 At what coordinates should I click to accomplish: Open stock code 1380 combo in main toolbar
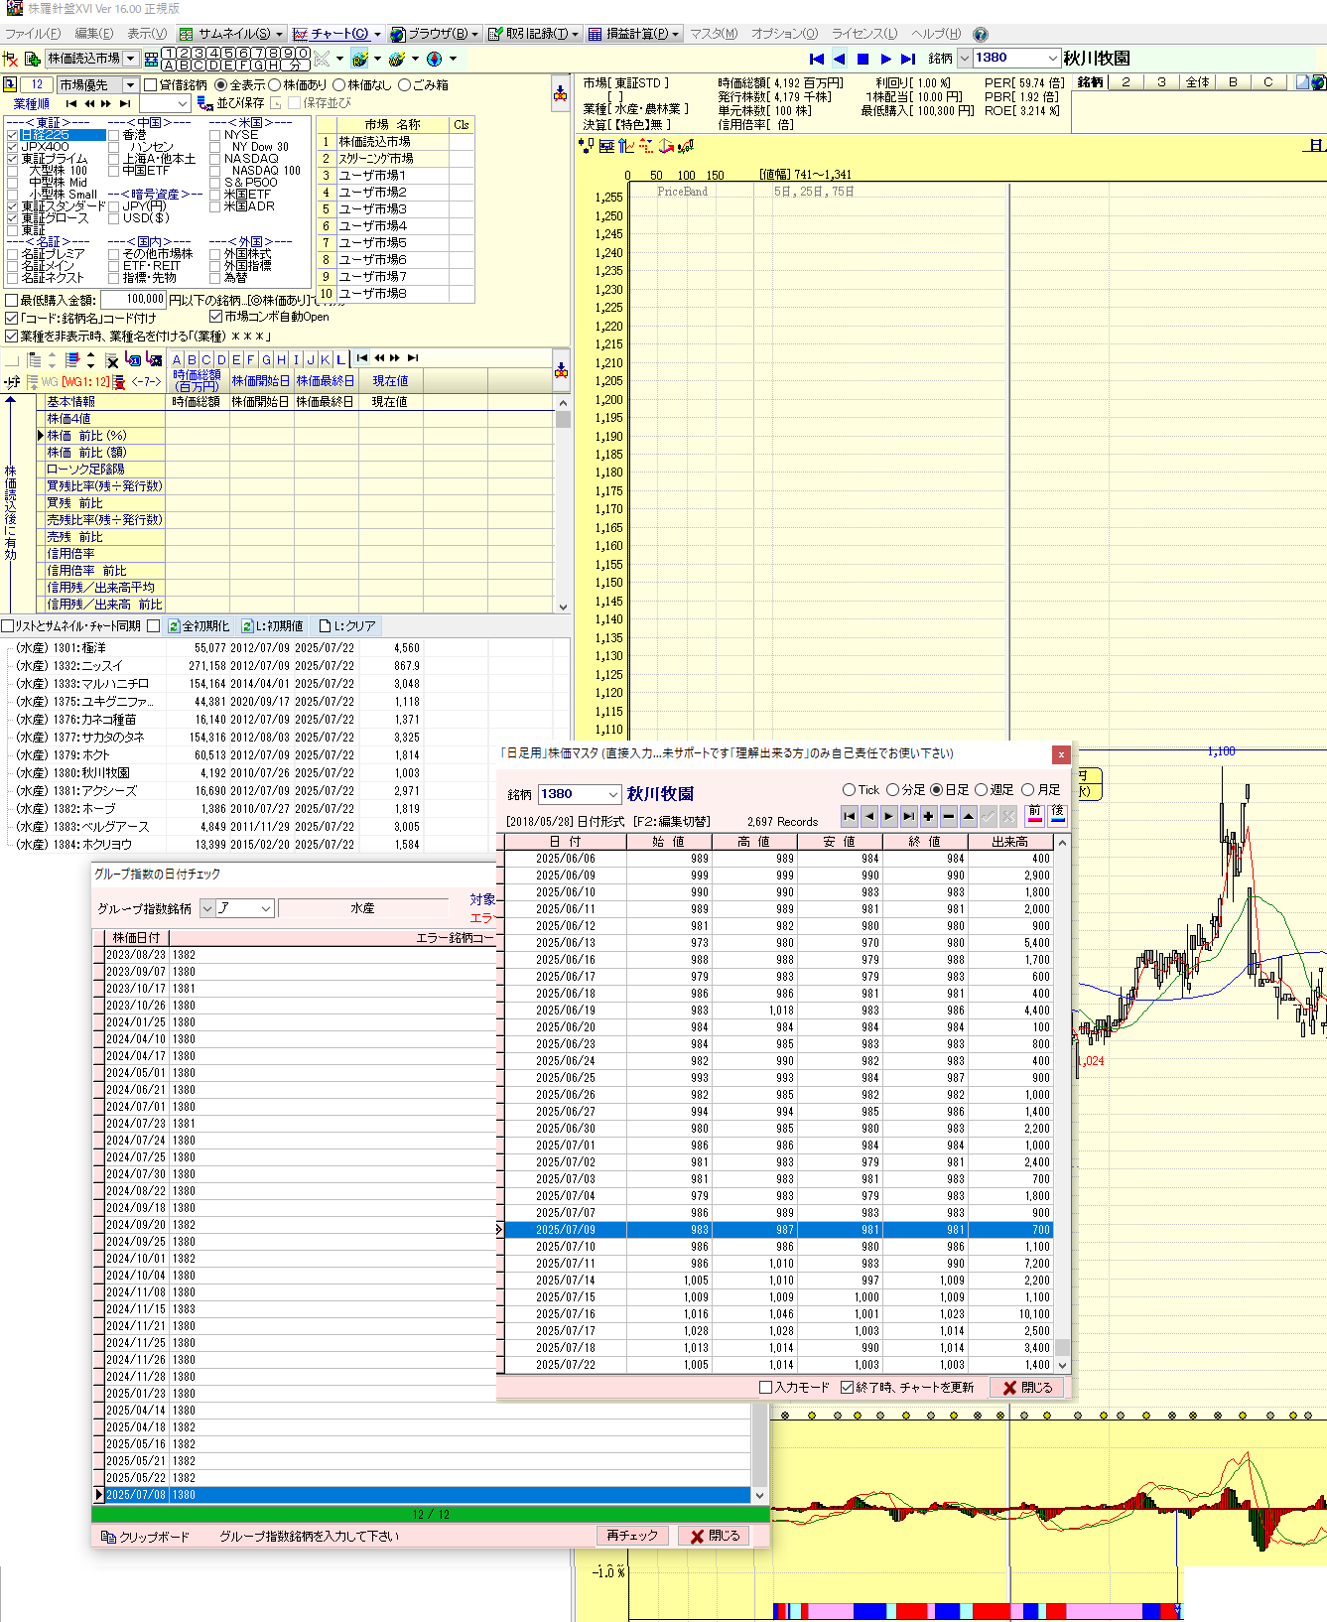(x=1052, y=58)
